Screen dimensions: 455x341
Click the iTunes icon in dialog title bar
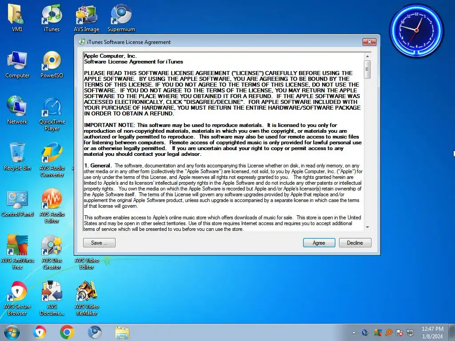[x=82, y=42]
